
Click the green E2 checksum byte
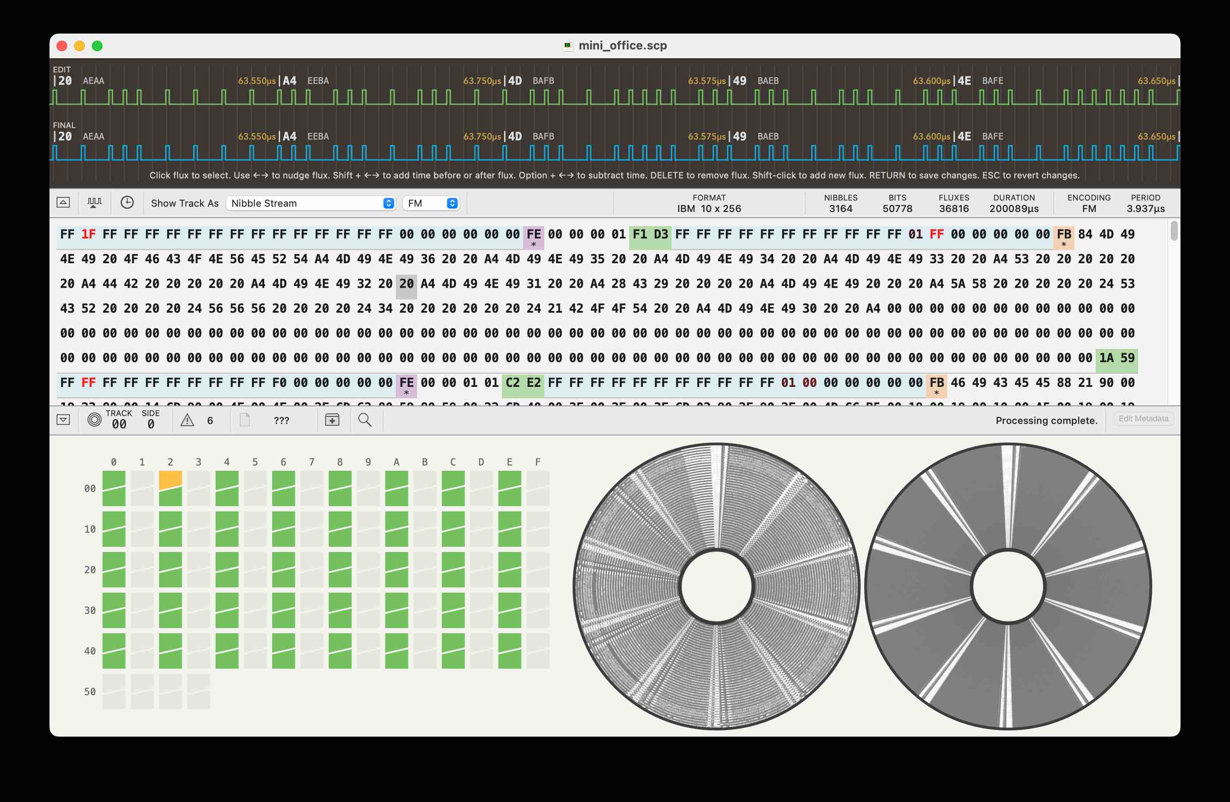coord(533,382)
